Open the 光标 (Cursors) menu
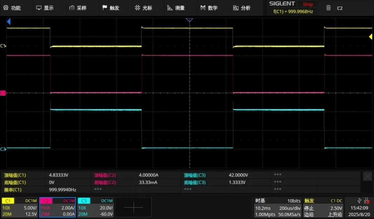Screen dimensions: 374x219 [x=144, y=8]
